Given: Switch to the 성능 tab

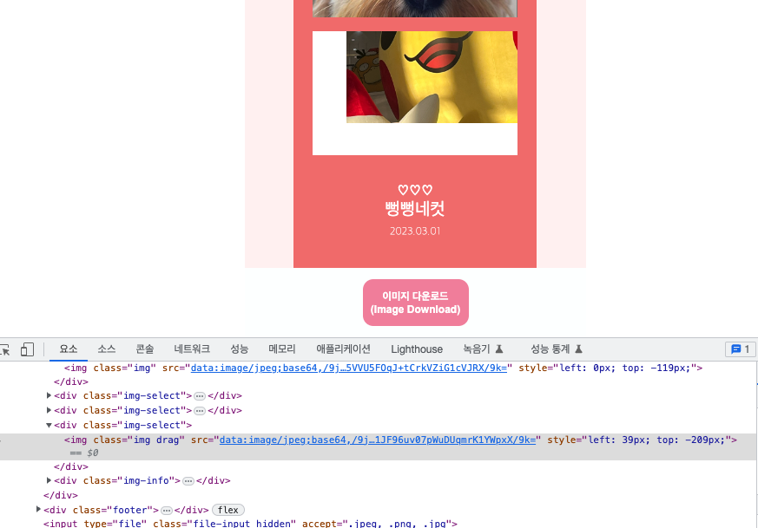Looking at the screenshot, I should (240, 349).
